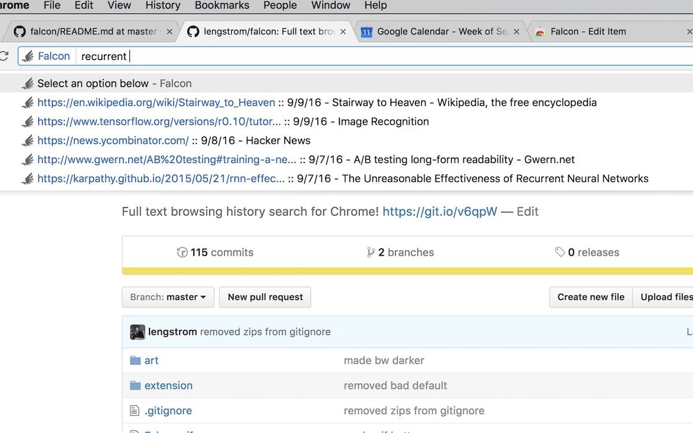
Task: Switch to the Falcon - Edit Item tab
Action: 589,31
